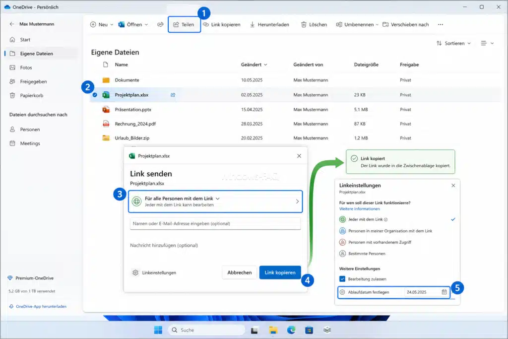The image size is (508, 339).
Task: Select Eigene Dateien in the sidebar
Action: click(x=42, y=54)
